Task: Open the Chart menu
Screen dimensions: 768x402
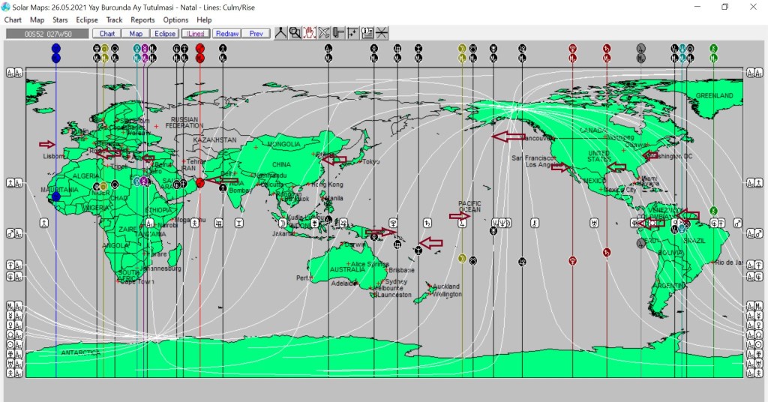Action: (13, 20)
